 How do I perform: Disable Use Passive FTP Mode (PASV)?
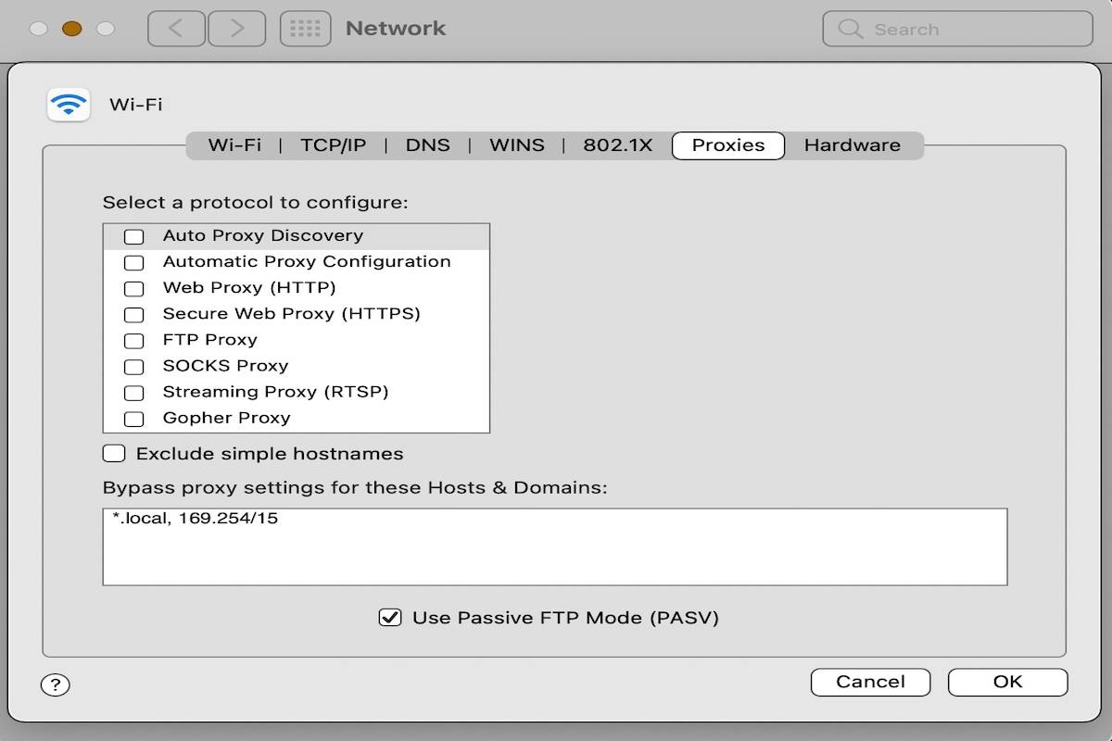(x=392, y=617)
